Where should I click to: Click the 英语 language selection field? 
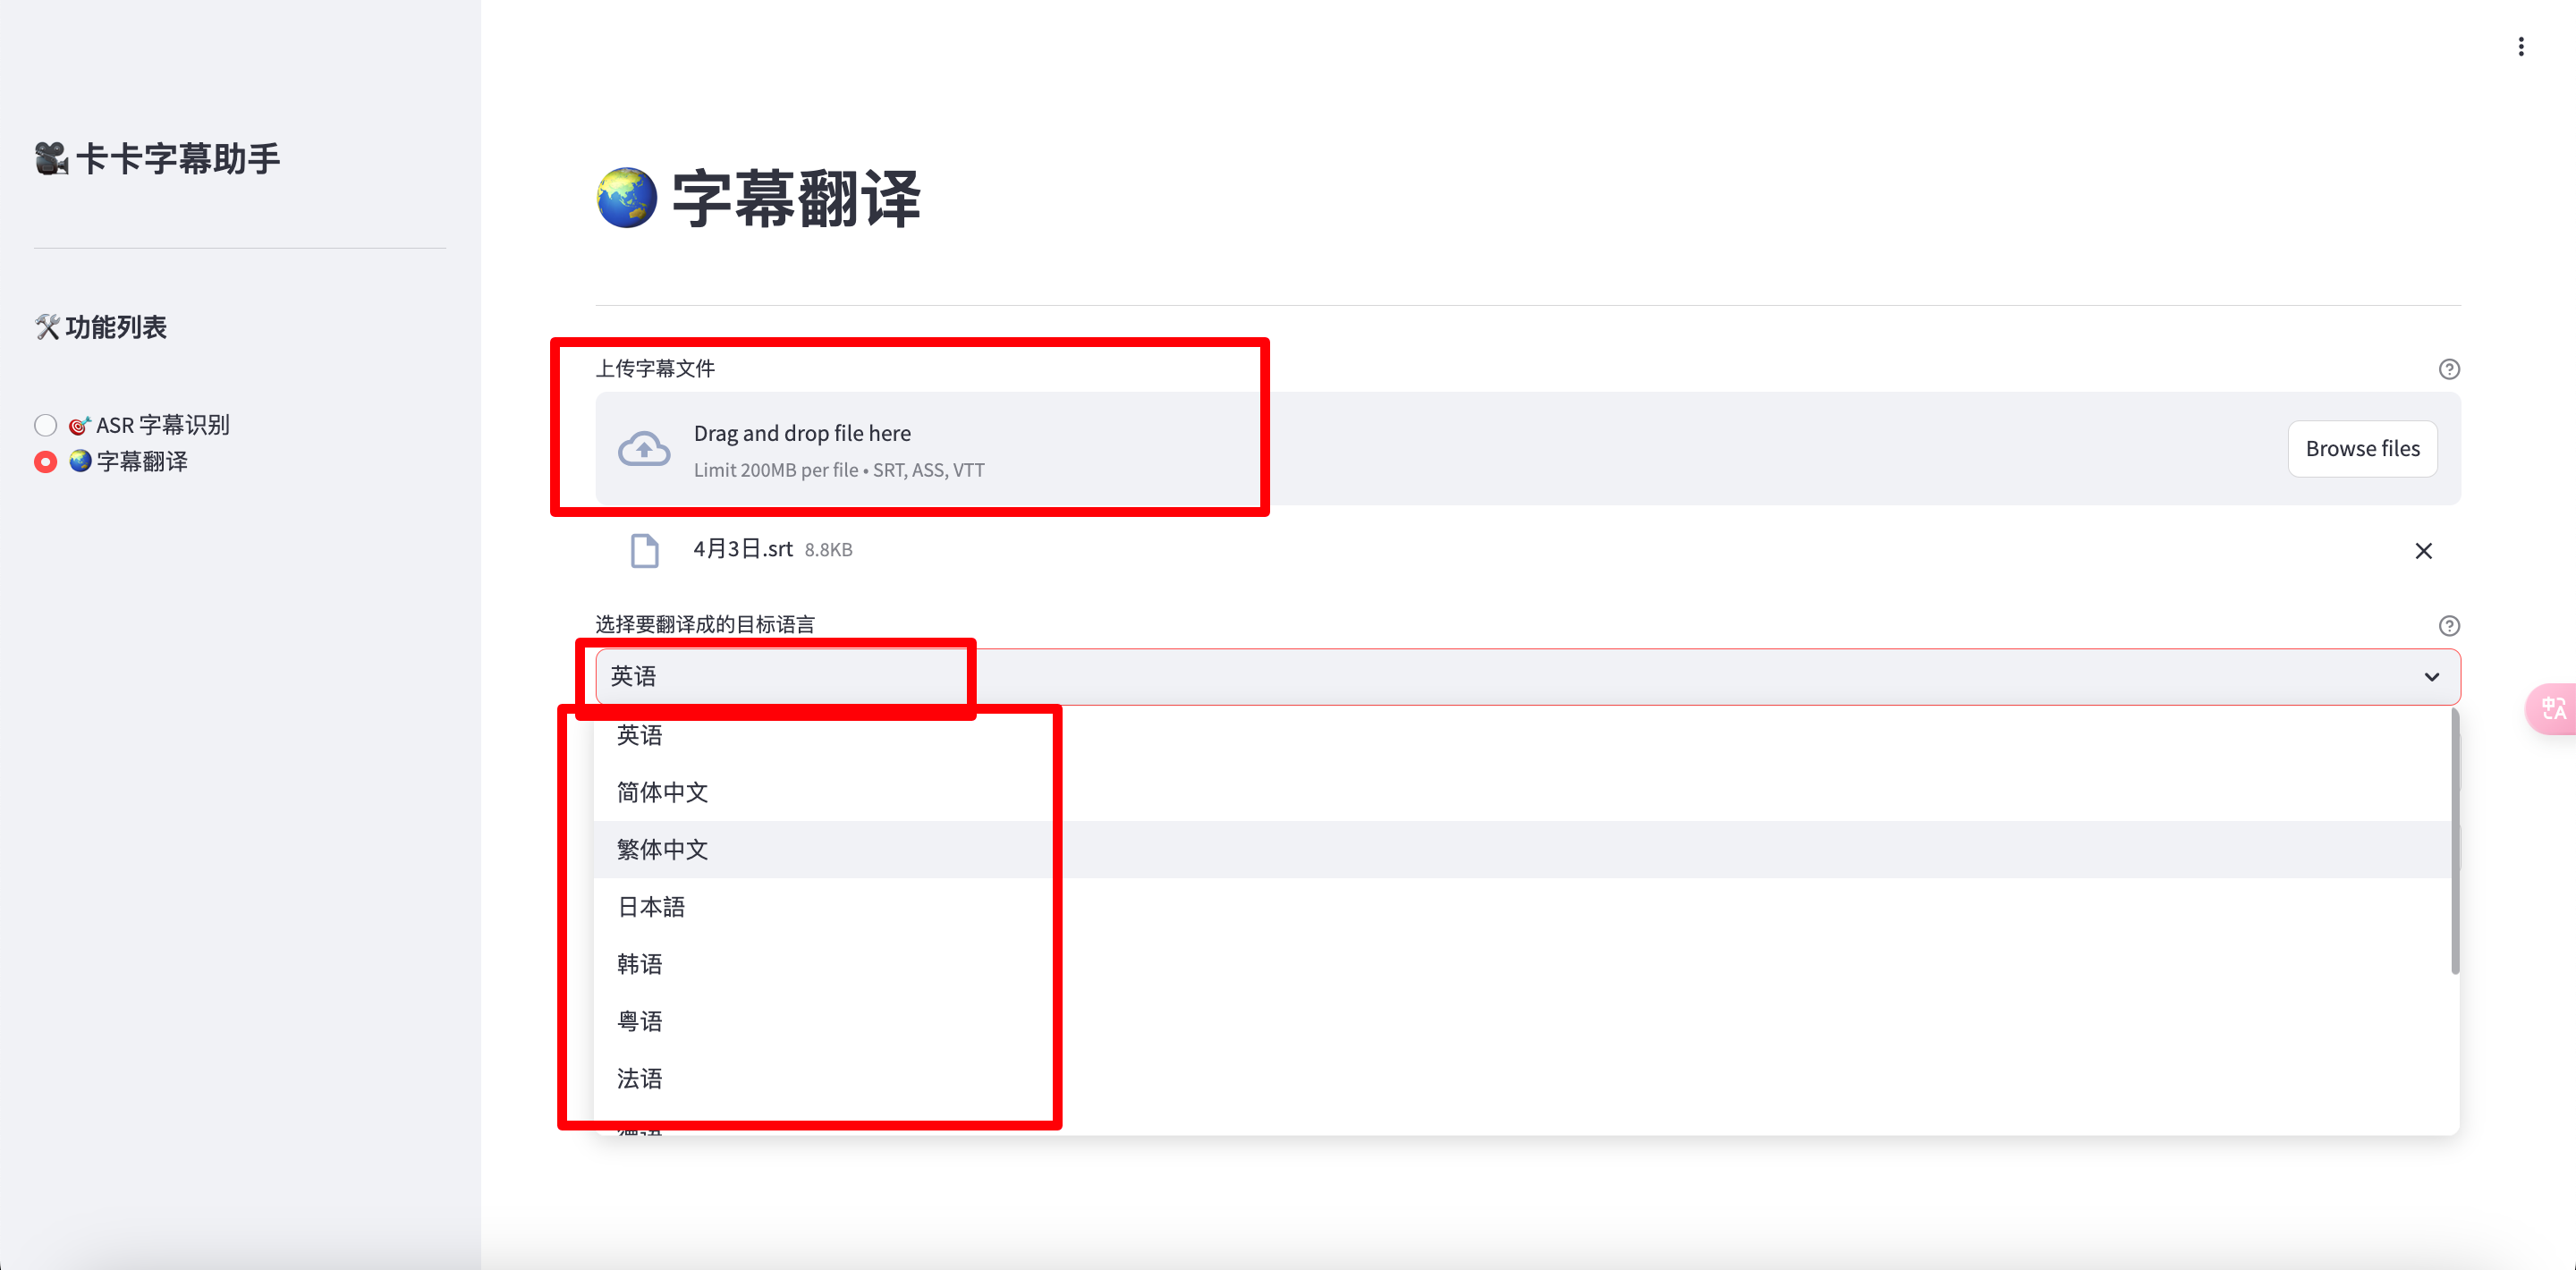pos(1527,677)
